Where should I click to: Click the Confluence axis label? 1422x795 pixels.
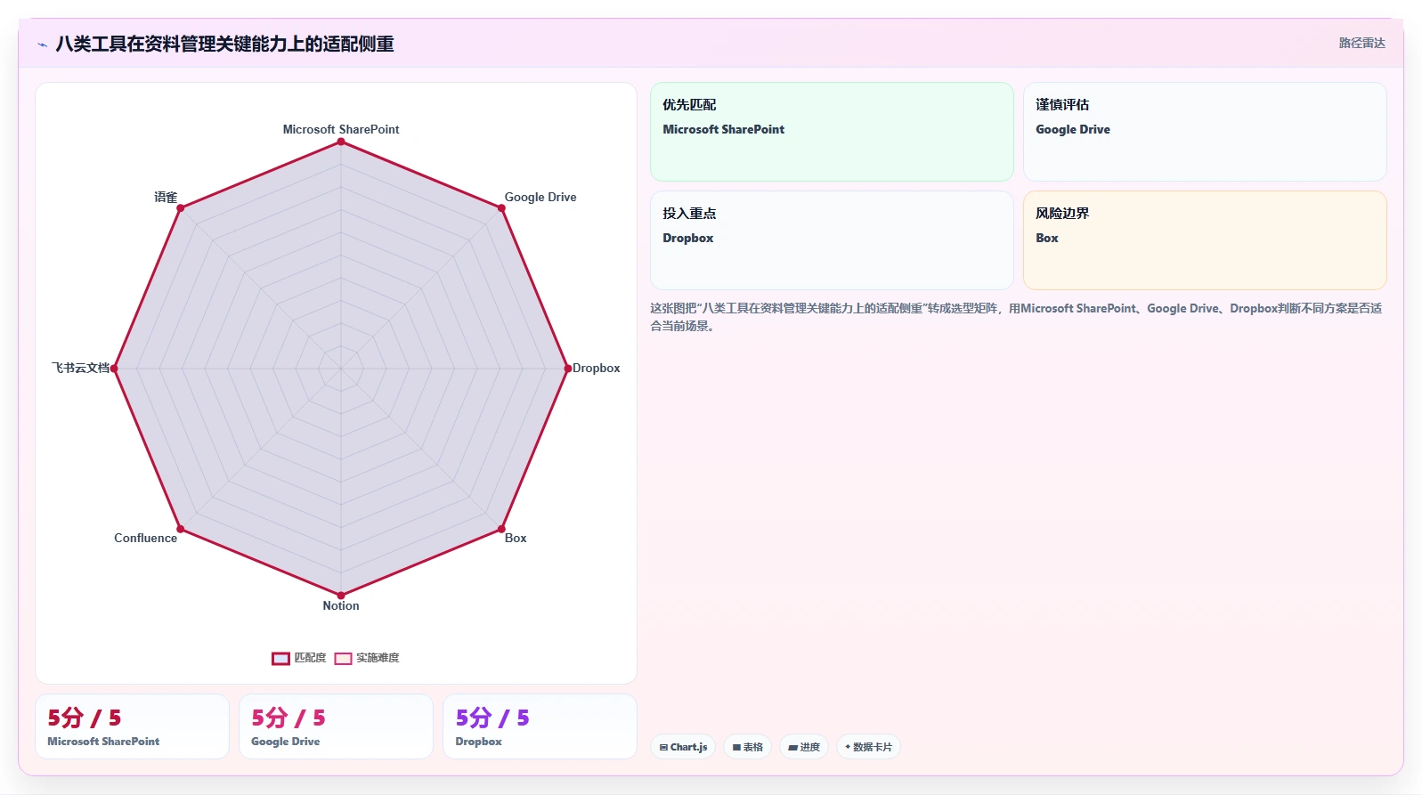point(146,538)
